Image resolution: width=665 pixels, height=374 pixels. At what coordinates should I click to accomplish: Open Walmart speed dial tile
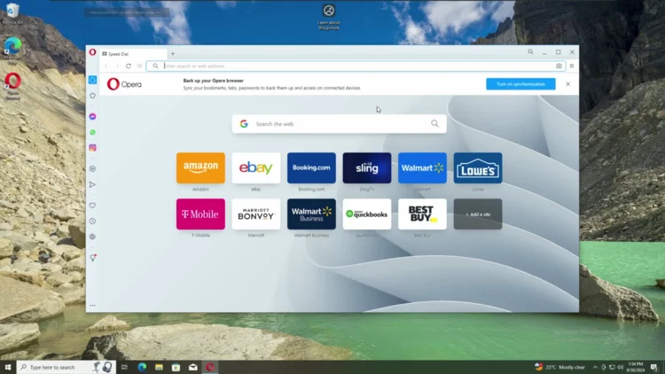coord(422,168)
